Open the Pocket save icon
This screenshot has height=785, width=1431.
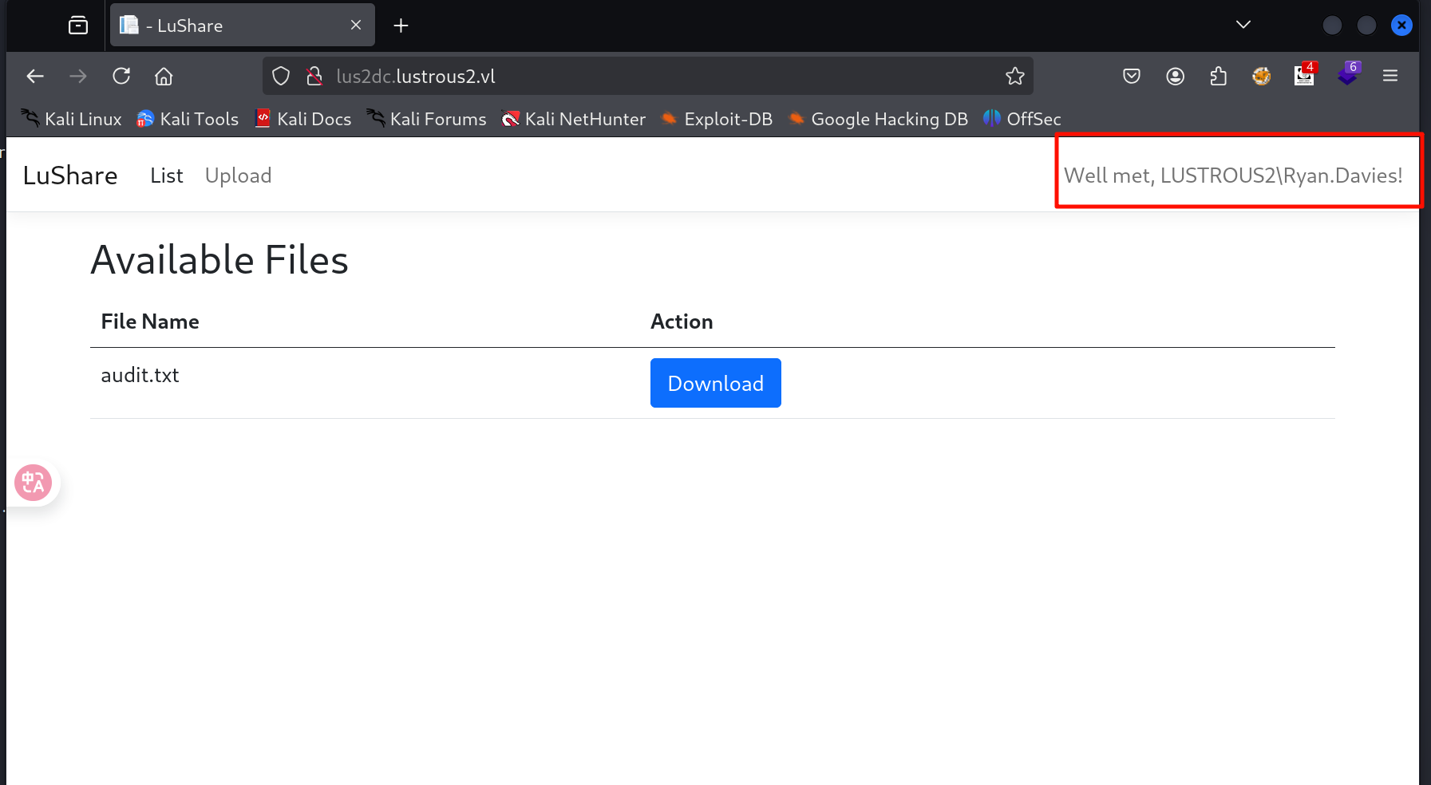(x=1131, y=76)
